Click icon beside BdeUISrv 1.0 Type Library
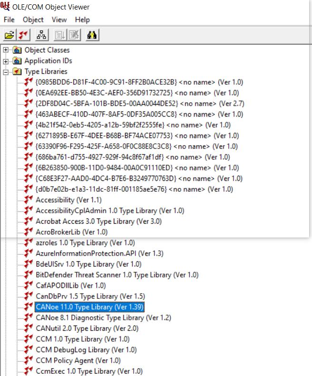The height and width of the screenshot is (376, 312). pyautogui.click(x=29, y=264)
